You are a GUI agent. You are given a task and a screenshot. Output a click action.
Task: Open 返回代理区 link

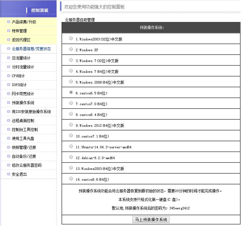coord(21,40)
